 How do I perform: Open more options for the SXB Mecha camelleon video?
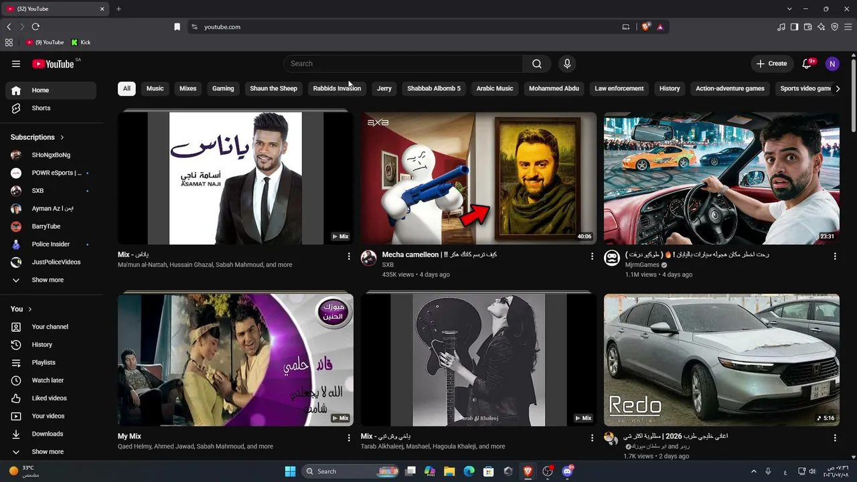tap(592, 256)
